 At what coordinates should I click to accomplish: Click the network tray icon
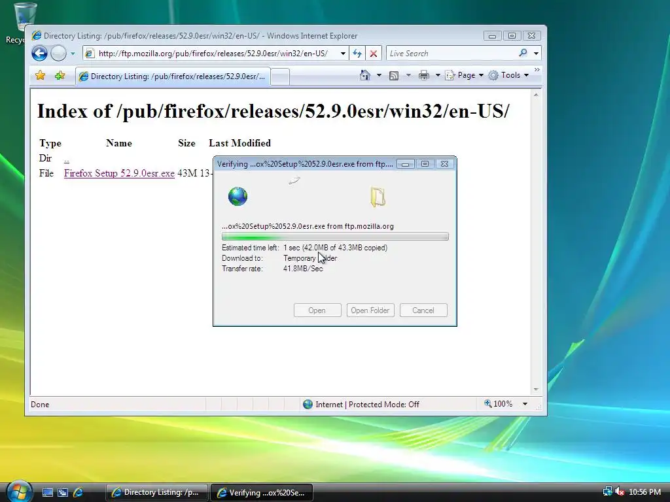607,492
